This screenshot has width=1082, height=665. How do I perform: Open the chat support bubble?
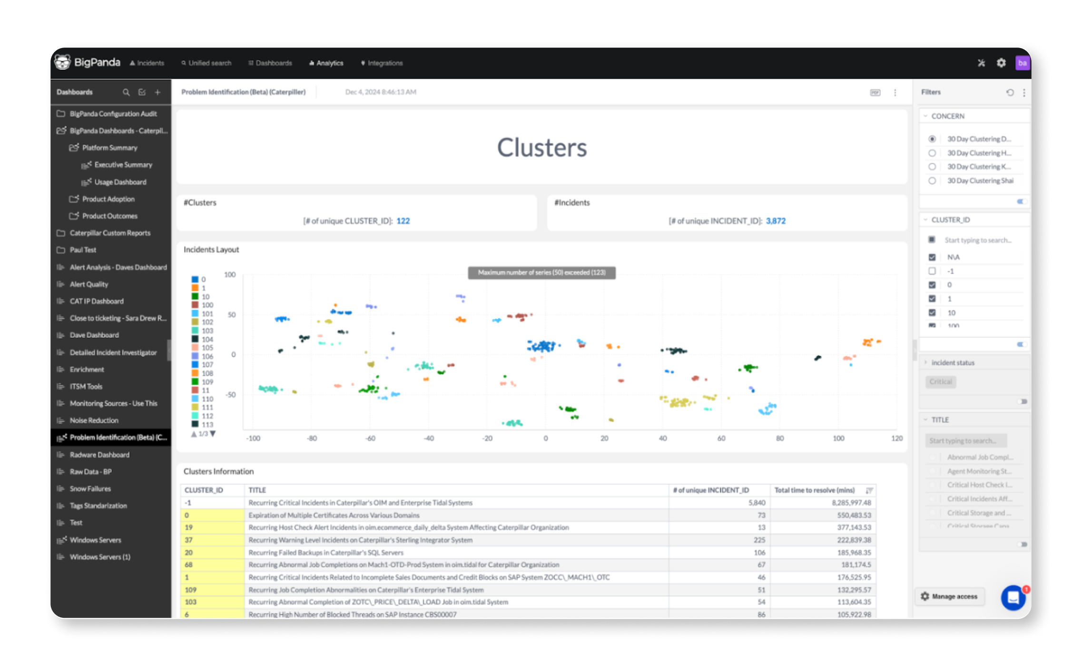point(1013,597)
